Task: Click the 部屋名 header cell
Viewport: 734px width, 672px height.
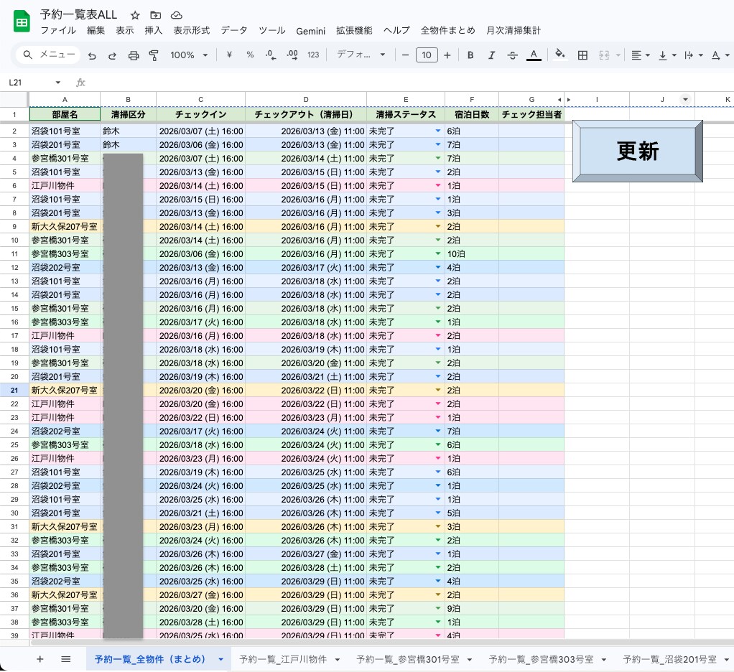Action: [x=65, y=114]
